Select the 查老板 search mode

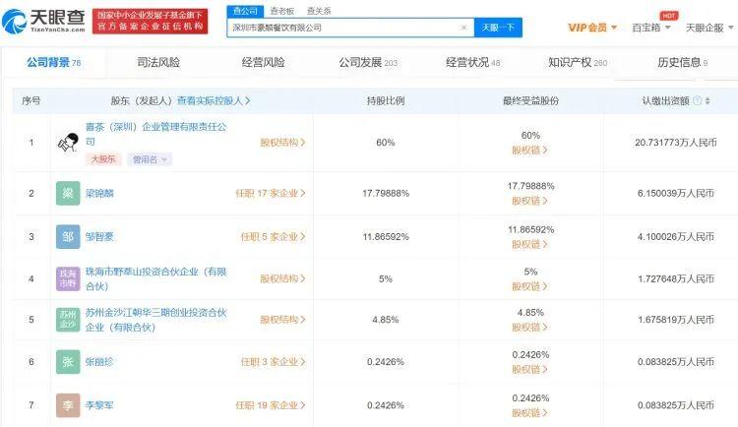[281, 11]
